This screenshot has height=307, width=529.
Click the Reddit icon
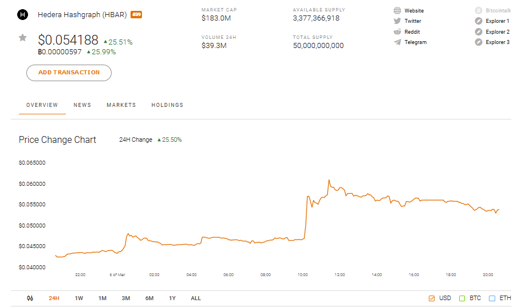[x=397, y=32]
